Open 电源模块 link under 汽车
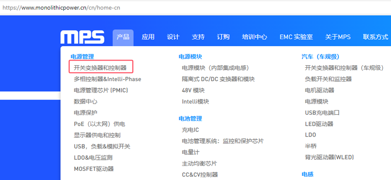391x180 pixels. [317, 102]
